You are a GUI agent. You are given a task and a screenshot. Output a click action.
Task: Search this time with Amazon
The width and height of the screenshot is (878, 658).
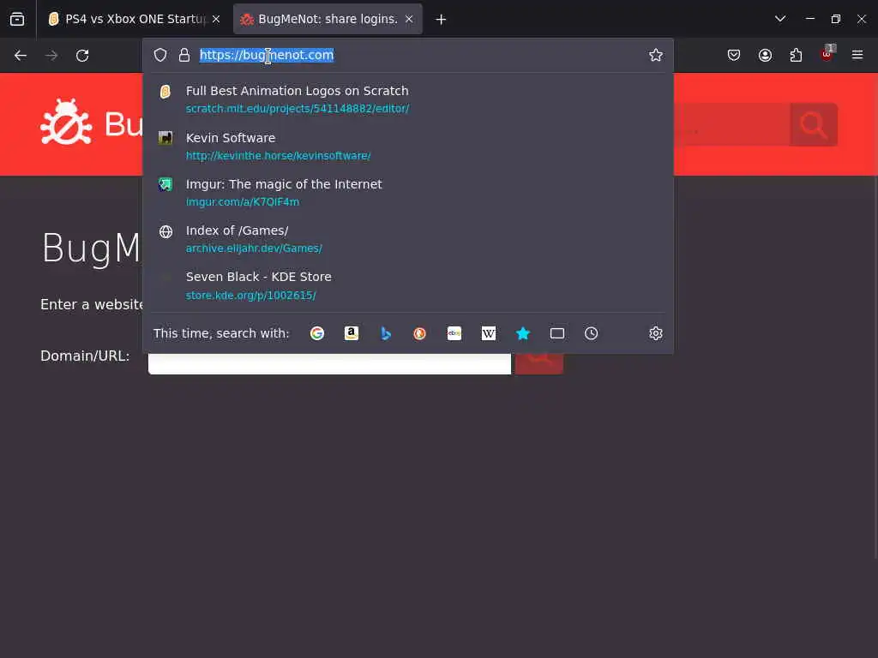(351, 333)
